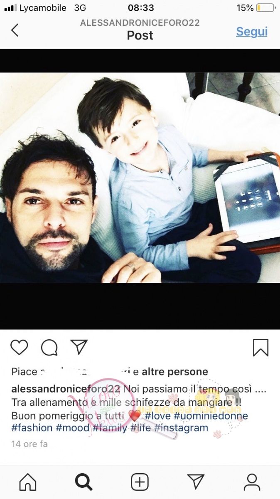Viewport: 280px width, 499px height.
Task: Open ALESSANDRONICEFORO22 header username
Action: point(140,23)
